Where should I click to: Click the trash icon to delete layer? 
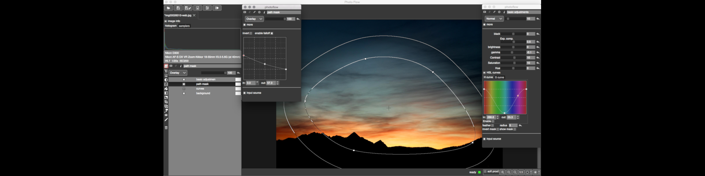click(166, 128)
